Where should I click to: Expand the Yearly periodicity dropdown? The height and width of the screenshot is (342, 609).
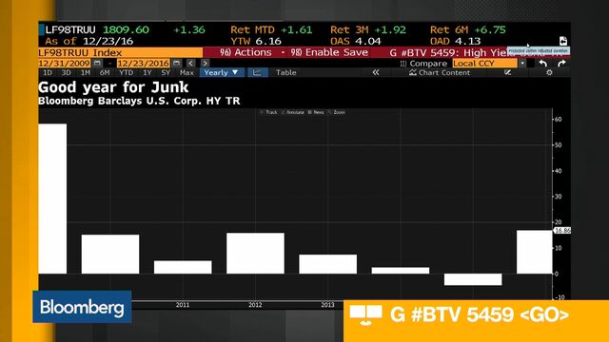click(x=222, y=72)
